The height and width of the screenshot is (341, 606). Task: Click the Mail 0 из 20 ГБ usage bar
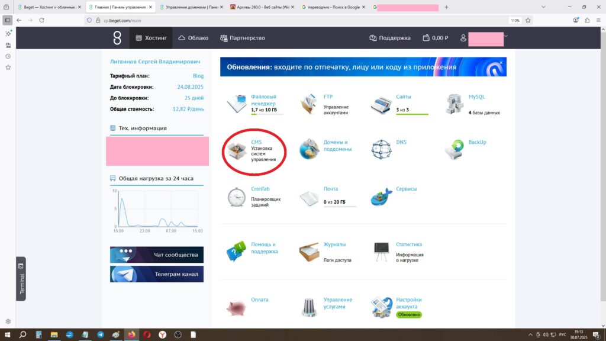coord(340,207)
